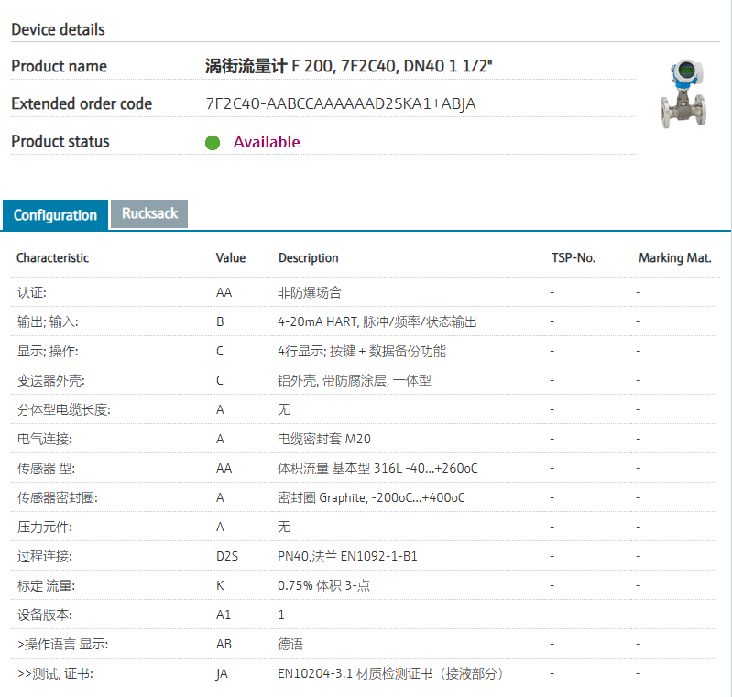This screenshot has height=697, width=732.
Task: Select the 认证 characteristic row
Action: coord(32,293)
